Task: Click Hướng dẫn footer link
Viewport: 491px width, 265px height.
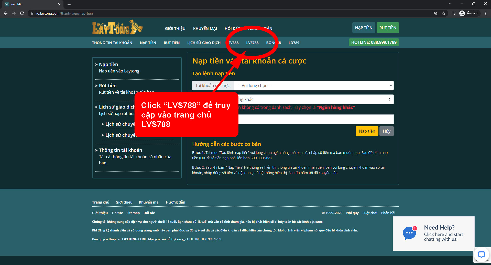Action: (x=176, y=202)
